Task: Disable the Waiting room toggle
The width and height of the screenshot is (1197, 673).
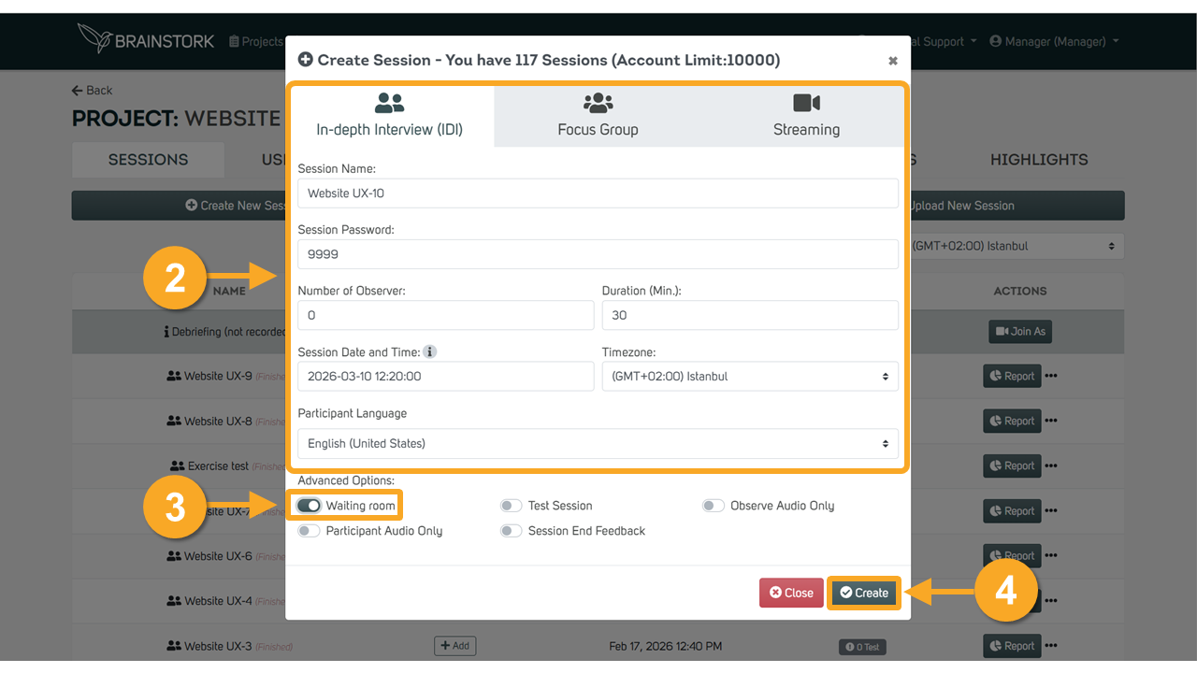Action: (x=309, y=506)
